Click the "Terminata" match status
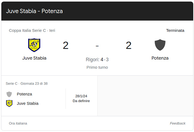 click(175, 31)
